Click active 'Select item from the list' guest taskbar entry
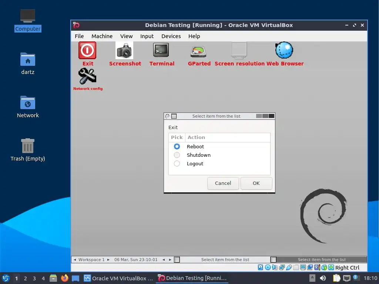This screenshot has height=284, width=379. [x=319, y=260]
